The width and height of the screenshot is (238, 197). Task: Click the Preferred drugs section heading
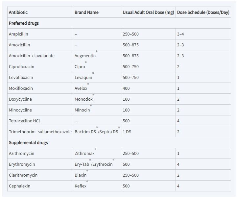[24, 23]
